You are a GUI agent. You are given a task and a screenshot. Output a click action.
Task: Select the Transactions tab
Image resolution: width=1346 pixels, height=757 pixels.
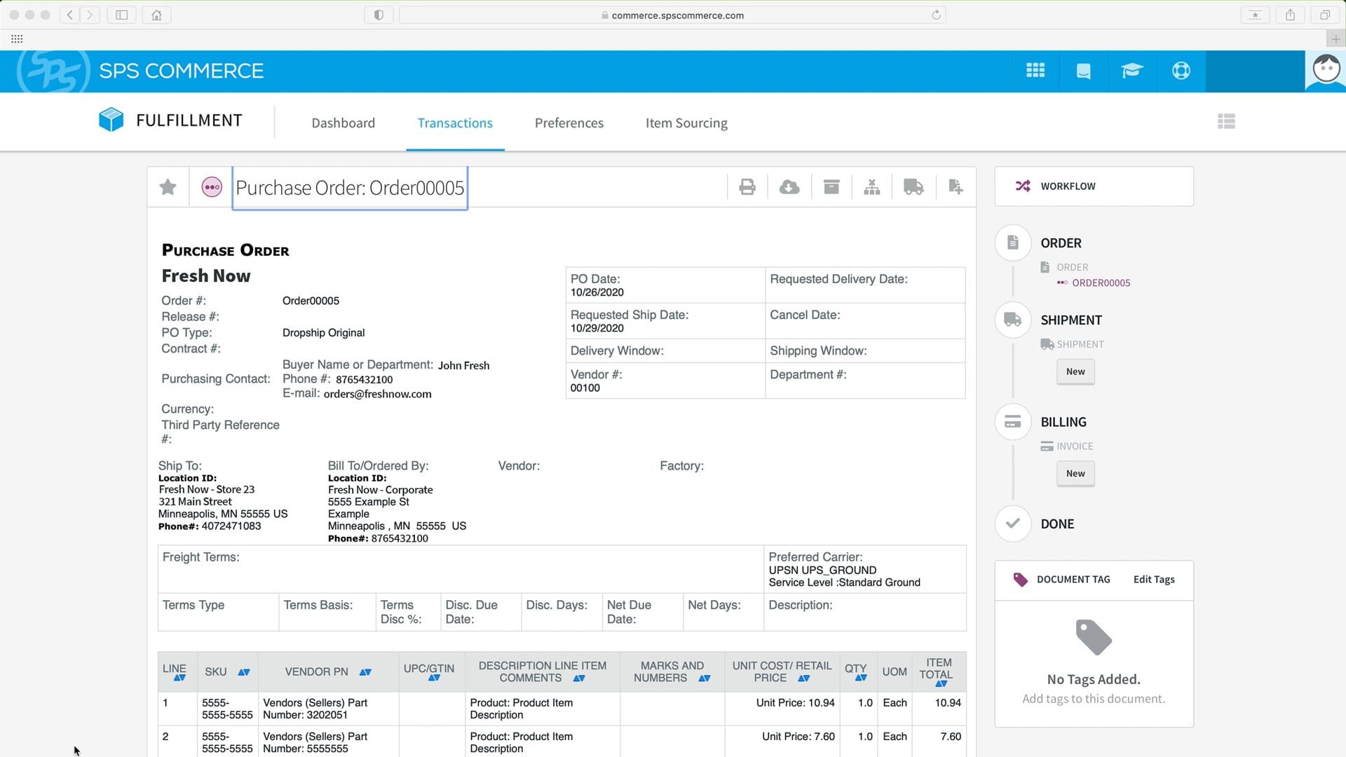pyautogui.click(x=455, y=123)
